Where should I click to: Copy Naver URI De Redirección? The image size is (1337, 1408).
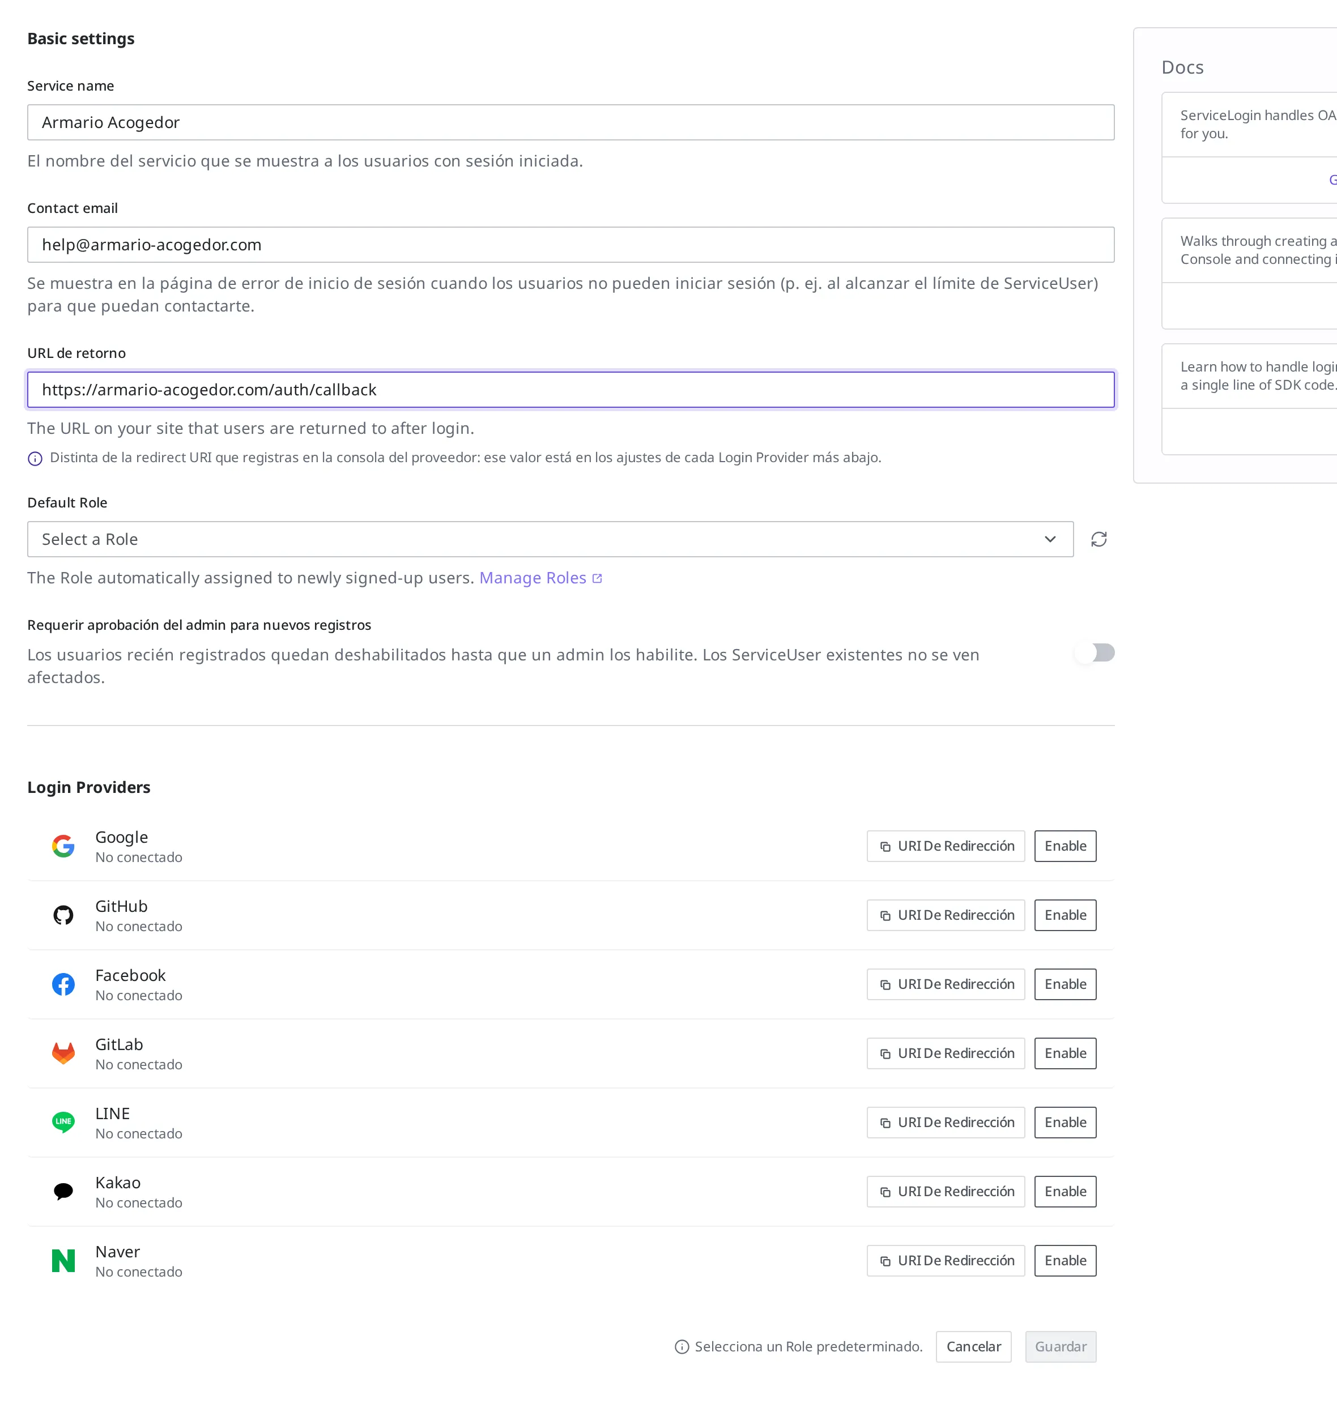pos(946,1261)
